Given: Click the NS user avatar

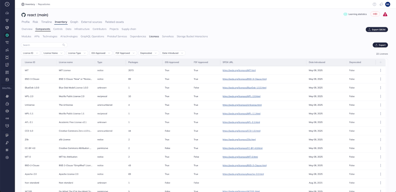Looking at the screenshot, I should [x=388, y=4].
